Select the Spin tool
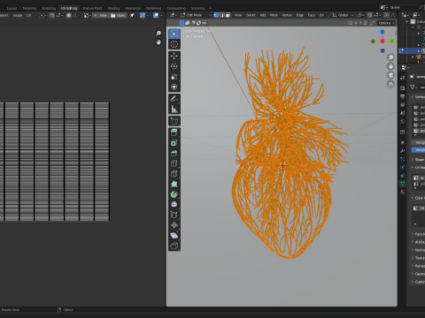Viewport: 425px width, 318px height. (174, 194)
